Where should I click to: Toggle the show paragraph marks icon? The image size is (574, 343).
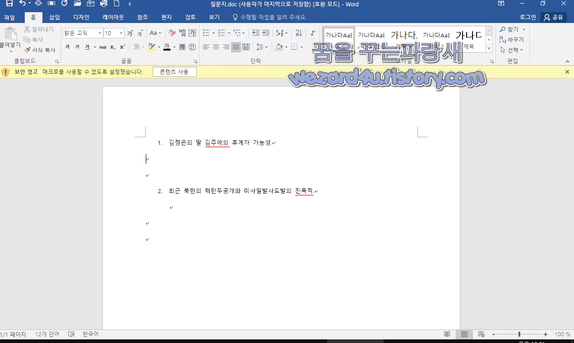(312, 32)
